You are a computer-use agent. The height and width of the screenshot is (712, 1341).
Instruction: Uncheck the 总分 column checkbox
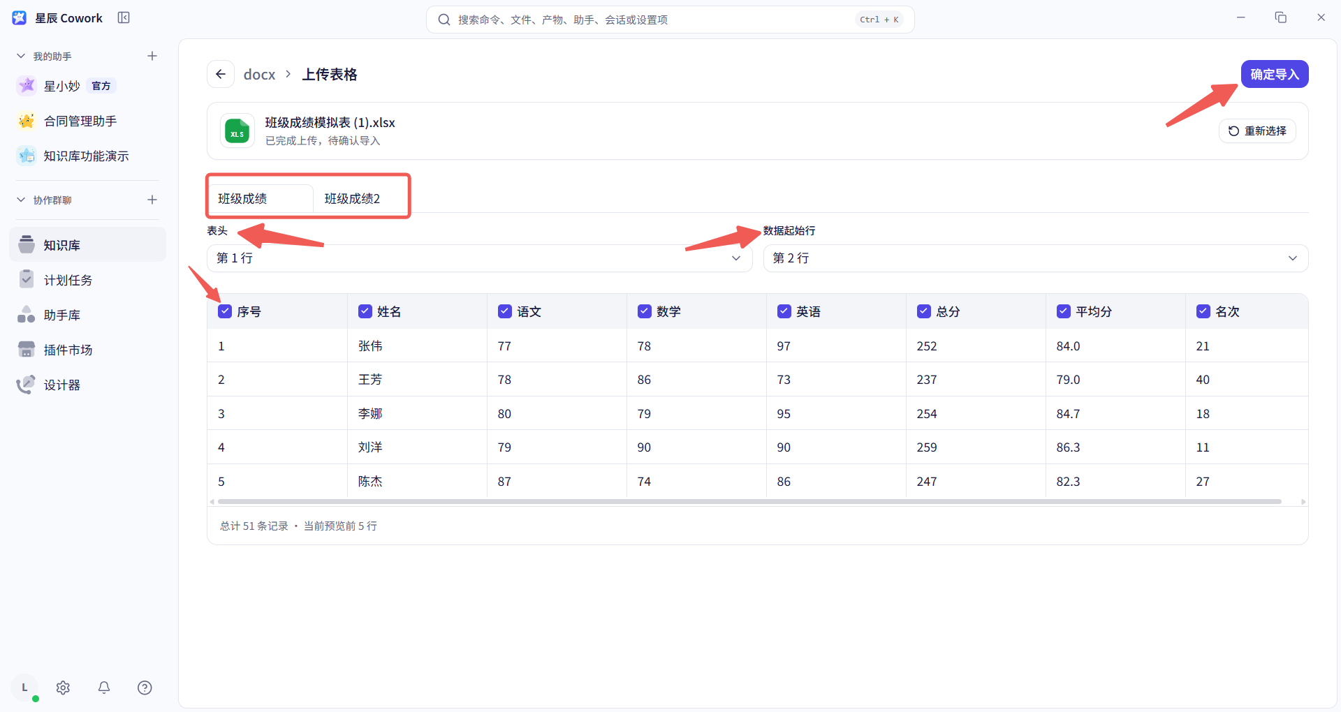923,311
